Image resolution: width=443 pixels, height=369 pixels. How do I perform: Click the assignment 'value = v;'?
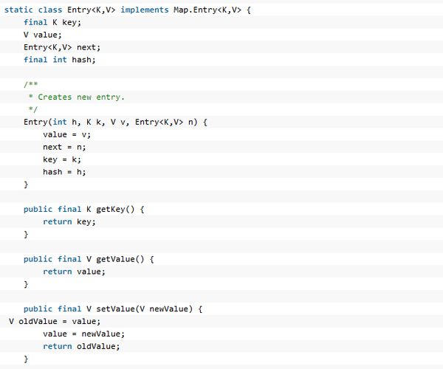67,134
